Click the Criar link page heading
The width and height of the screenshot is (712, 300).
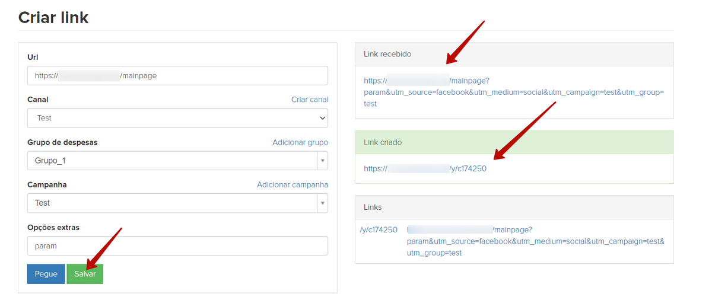(53, 18)
